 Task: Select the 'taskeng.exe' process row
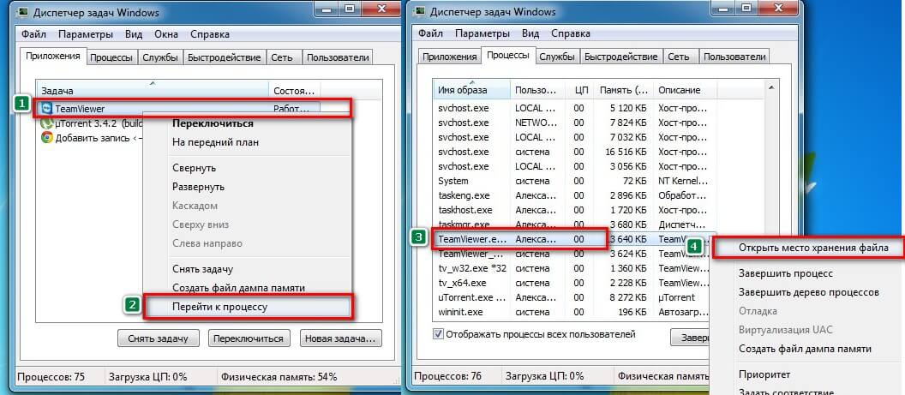(574, 195)
